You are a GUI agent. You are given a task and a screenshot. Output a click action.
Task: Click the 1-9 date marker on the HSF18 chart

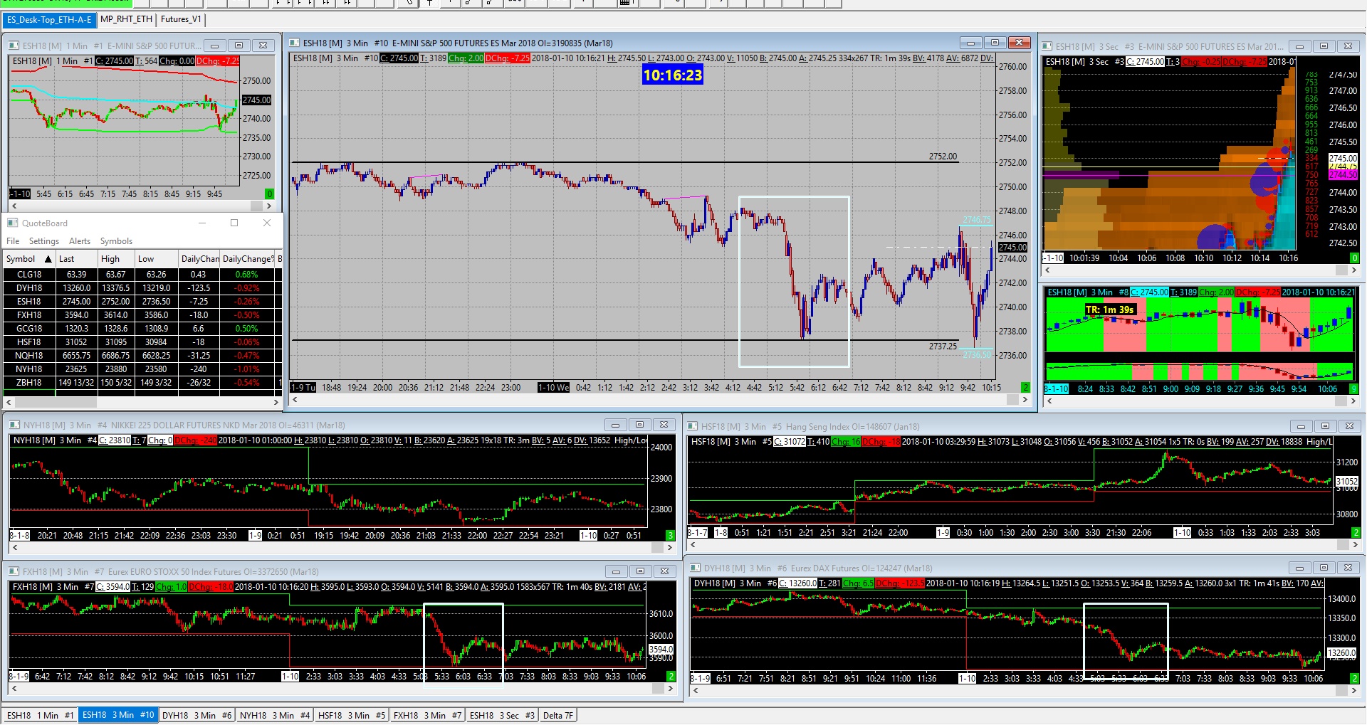943,533
